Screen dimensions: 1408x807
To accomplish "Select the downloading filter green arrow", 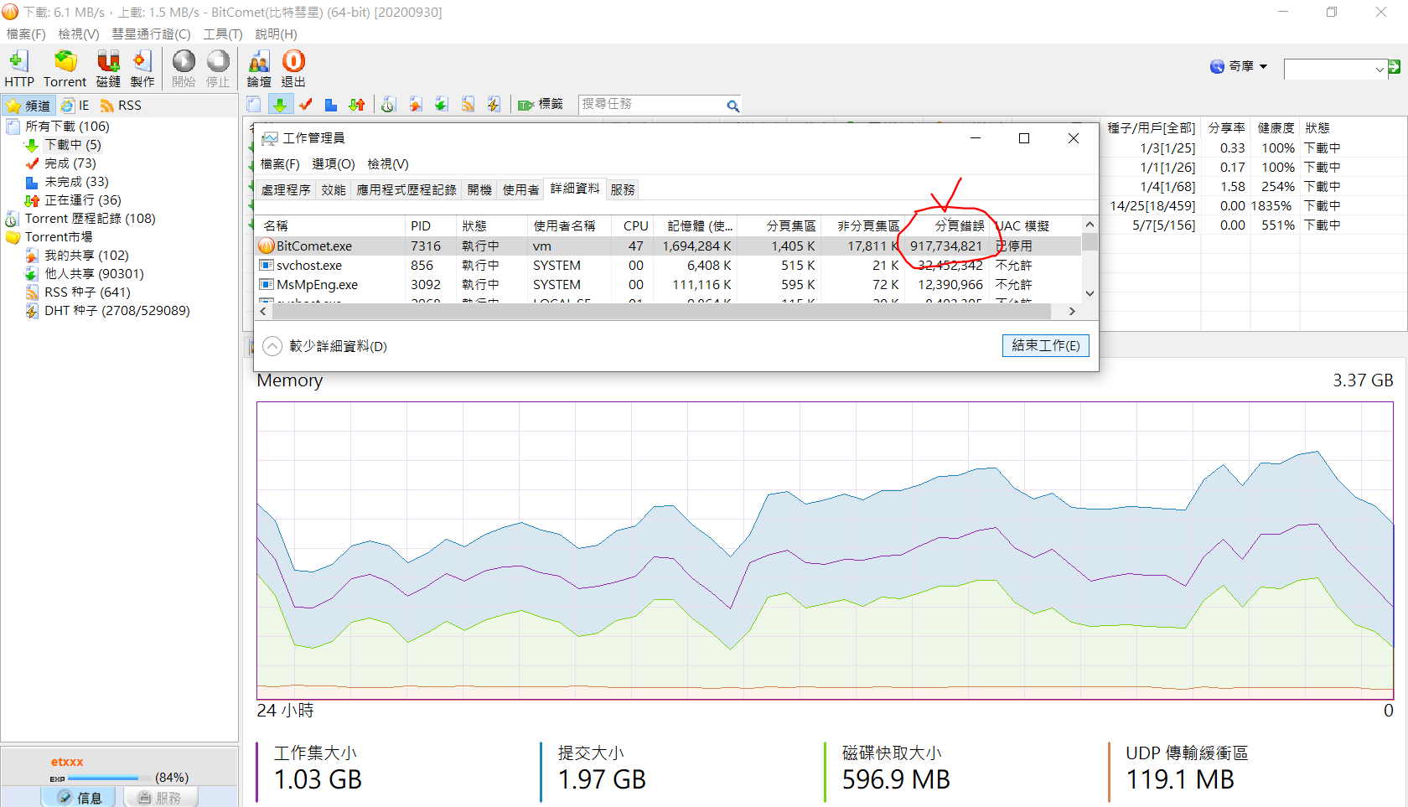I will tap(279, 105).
